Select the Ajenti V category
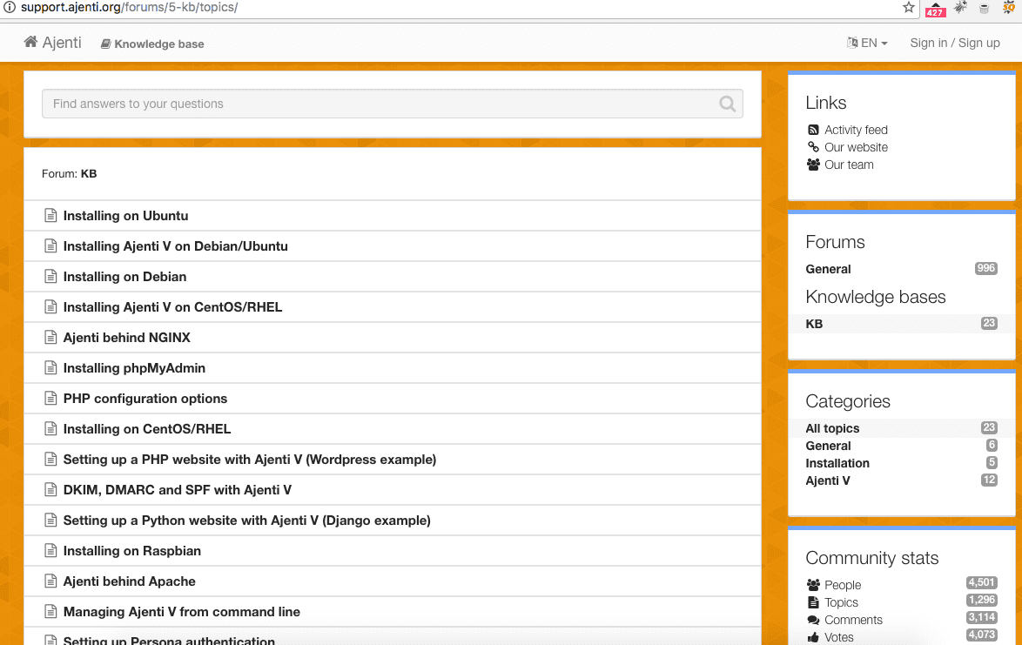 (x=827, y=480)
